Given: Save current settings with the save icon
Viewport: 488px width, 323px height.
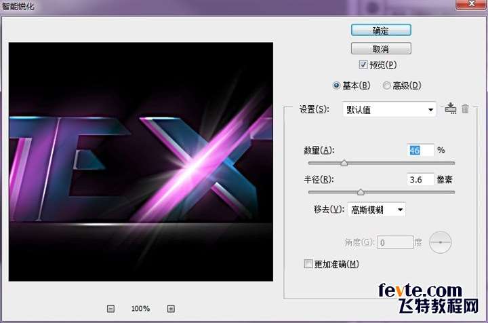Looking at the screenshot, I should point(450,109).
